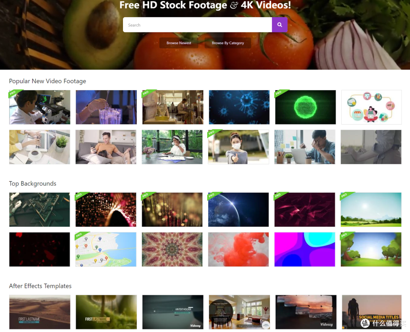Open the masked woman thumbs-up video

coord(238,147)
